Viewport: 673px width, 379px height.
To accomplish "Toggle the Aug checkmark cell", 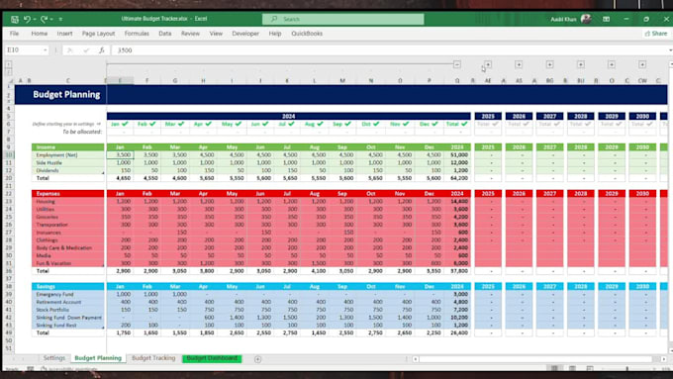I will 314,124.
